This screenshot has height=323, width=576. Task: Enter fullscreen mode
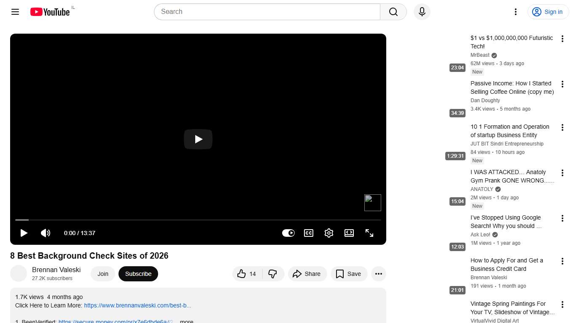point(369,233)
